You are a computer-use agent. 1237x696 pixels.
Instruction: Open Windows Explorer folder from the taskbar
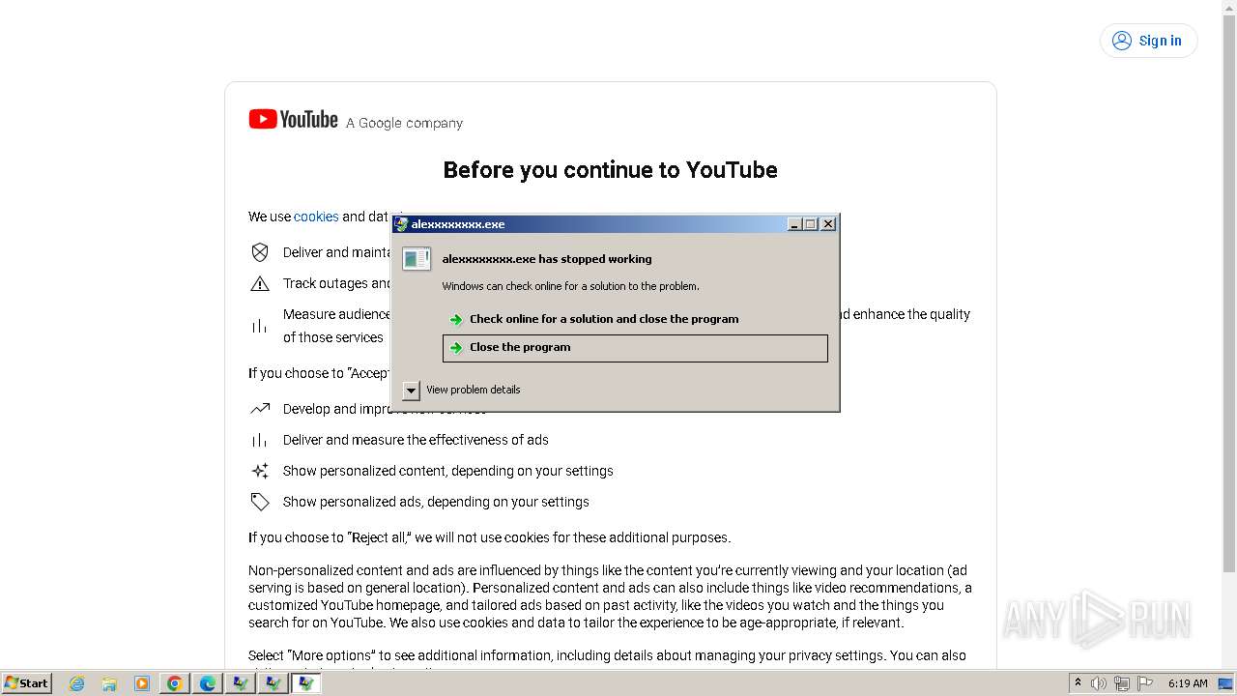tap(109, 683)
